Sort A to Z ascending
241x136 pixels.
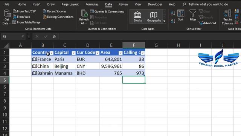pyautogui.click(x=173, y=13)
